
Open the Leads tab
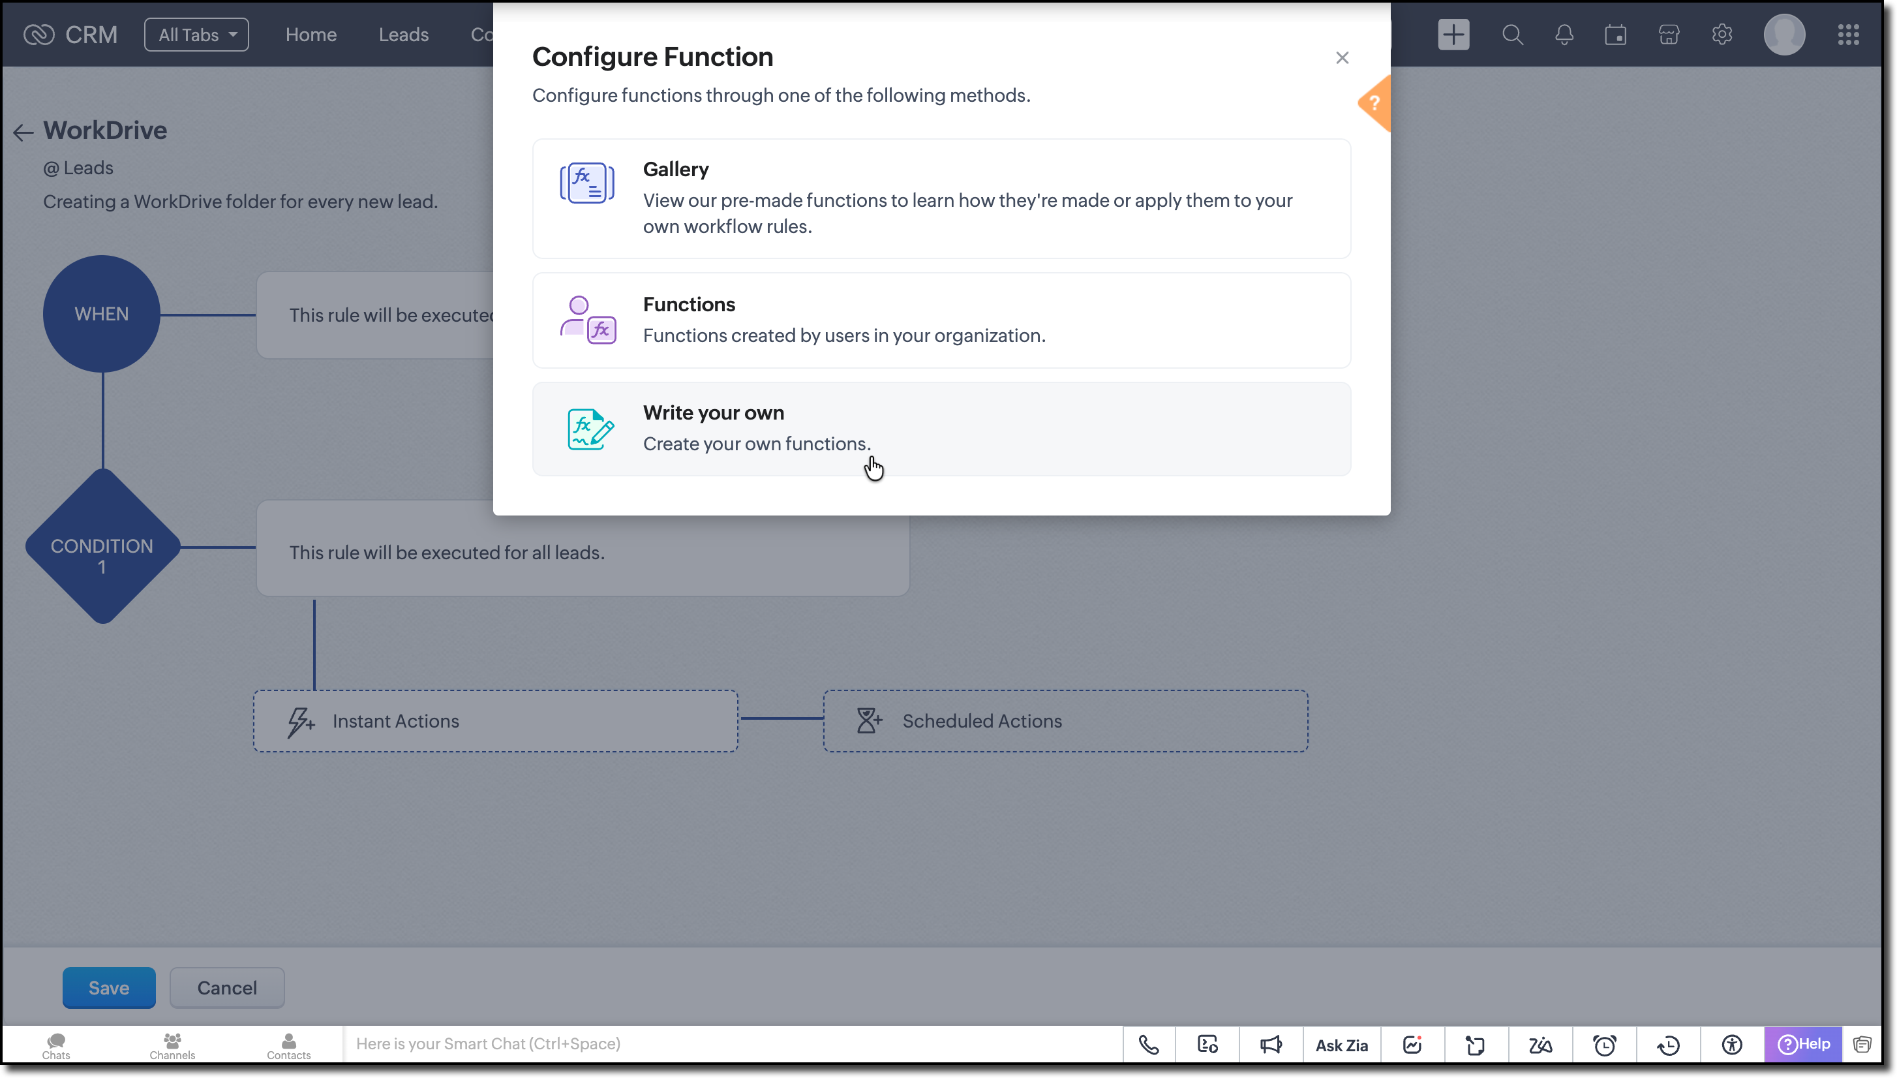(403, 35)
